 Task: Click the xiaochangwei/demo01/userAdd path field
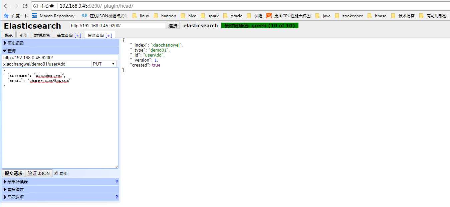(x=46, y=64)
